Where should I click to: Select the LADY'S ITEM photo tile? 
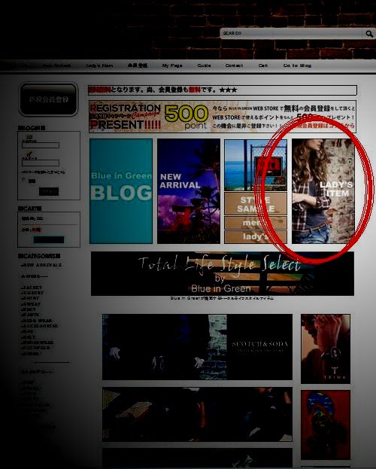click(x=323, y=190)
